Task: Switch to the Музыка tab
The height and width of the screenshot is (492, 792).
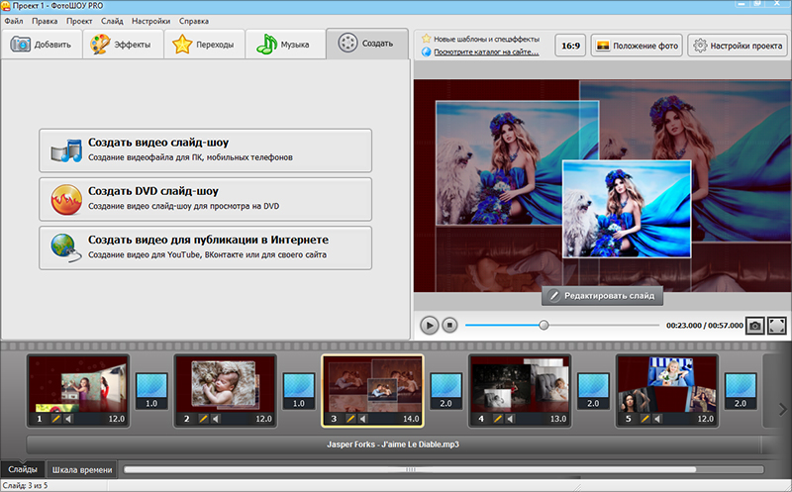Action: (286, 45)
